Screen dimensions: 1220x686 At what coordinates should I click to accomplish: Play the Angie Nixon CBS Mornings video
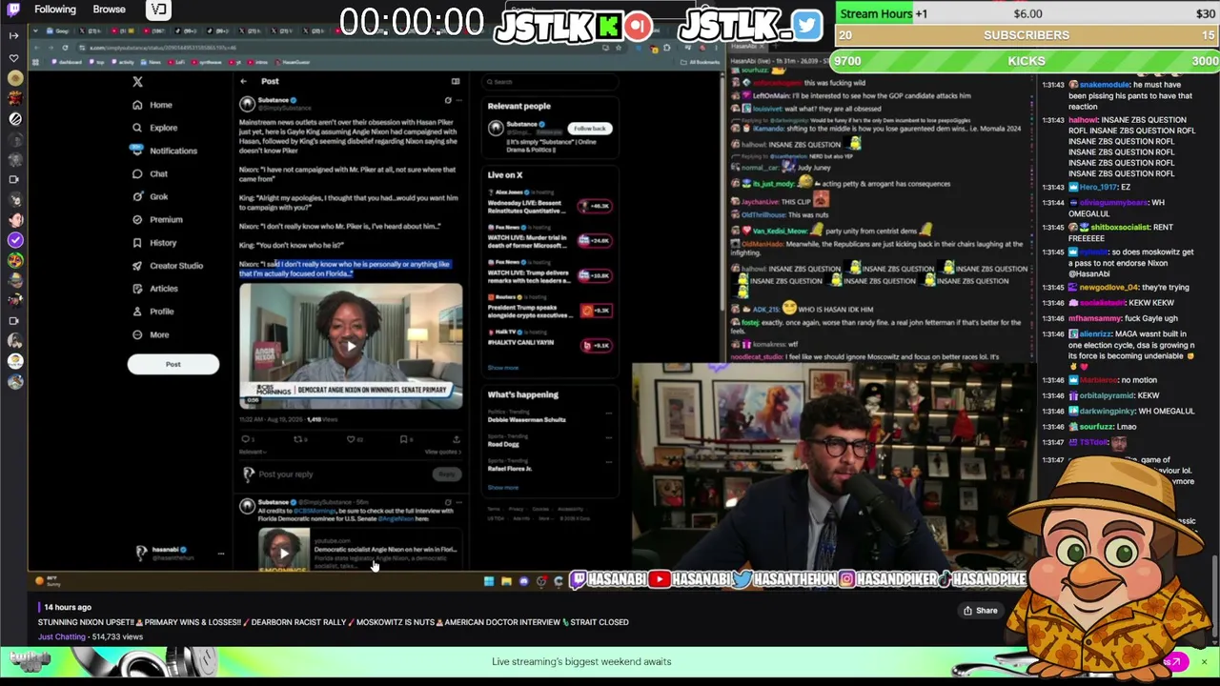[351, 346]
